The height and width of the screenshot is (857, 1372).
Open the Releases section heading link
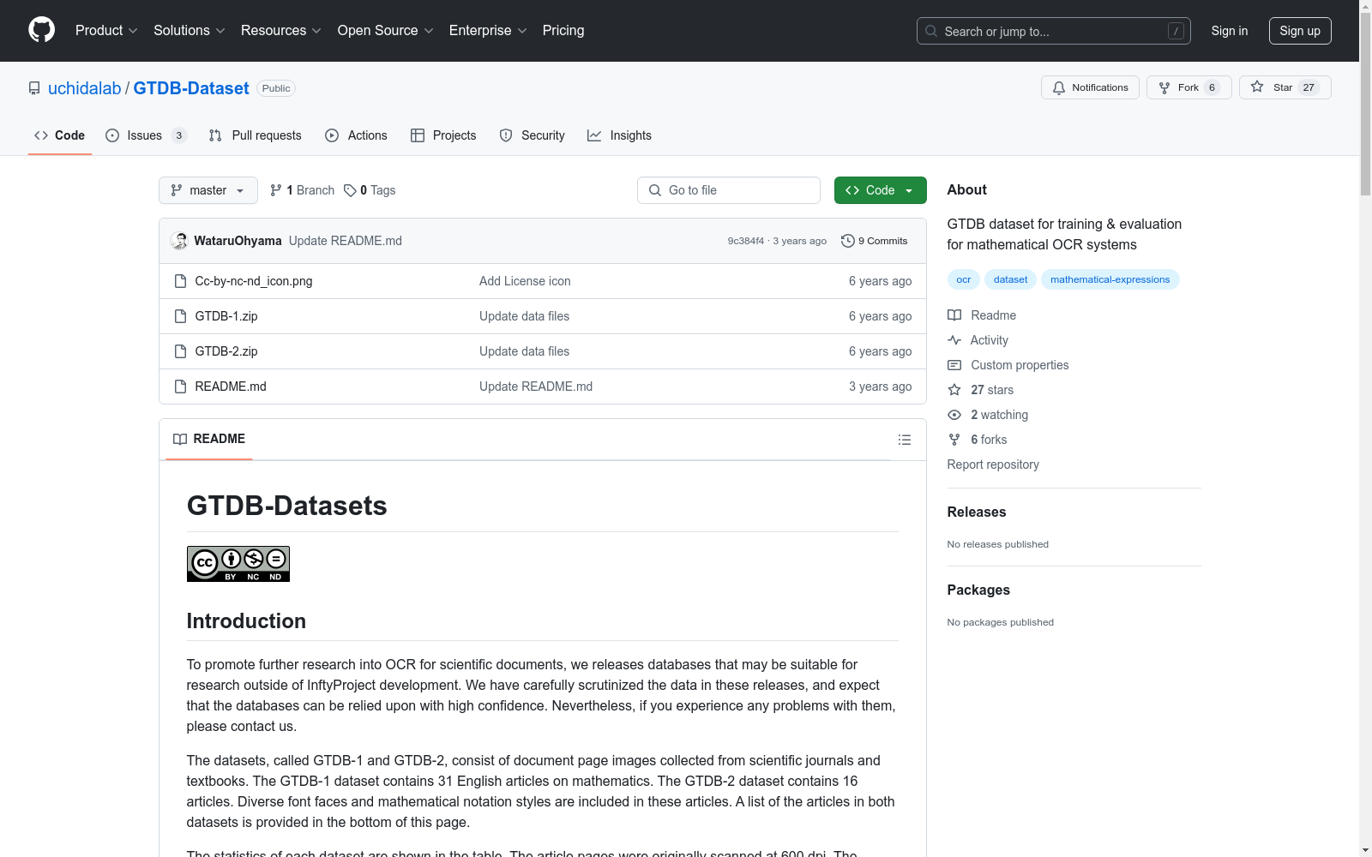[x=977, y=512]
